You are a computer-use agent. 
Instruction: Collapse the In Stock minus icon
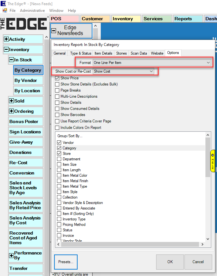click(11, 60)
